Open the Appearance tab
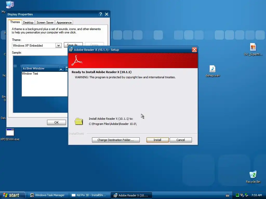Screen dimensions: 266x199 64,23
